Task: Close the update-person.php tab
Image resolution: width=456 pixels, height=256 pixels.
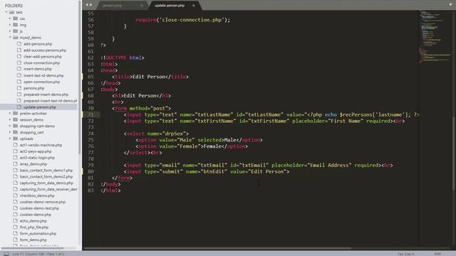Action: pos(194,6)
